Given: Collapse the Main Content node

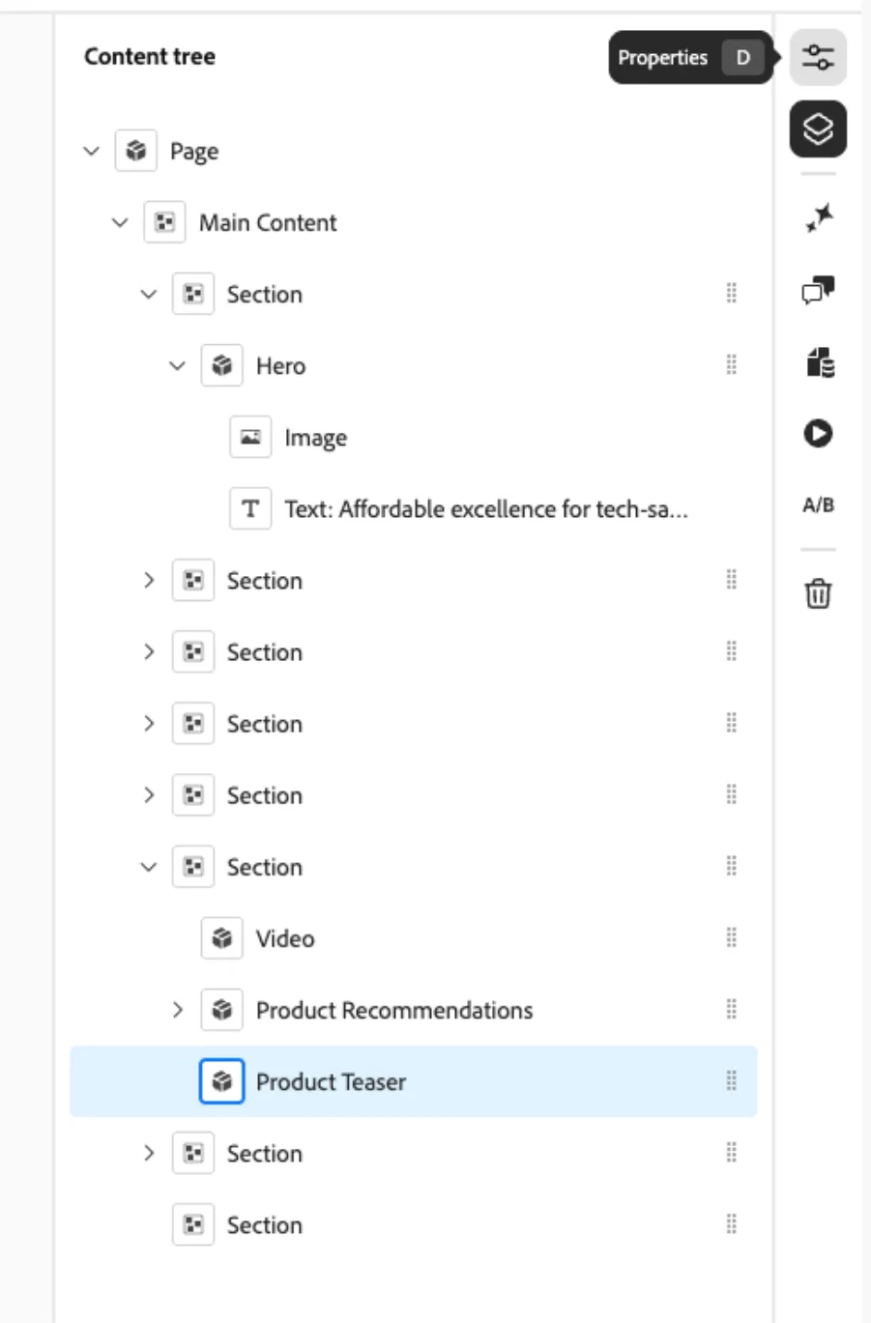Looking at the screenshot, I should tap(120, 222).
